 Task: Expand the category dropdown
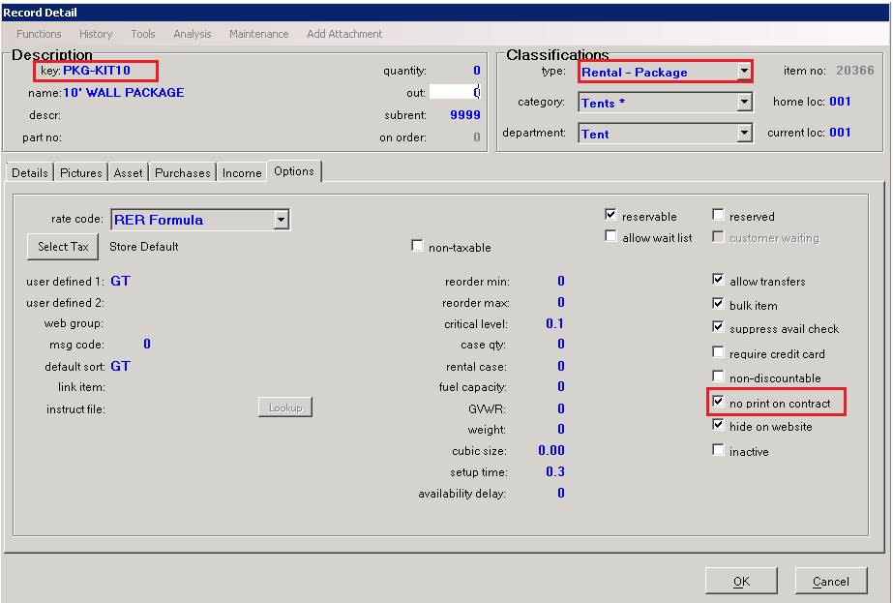point(743,102)
